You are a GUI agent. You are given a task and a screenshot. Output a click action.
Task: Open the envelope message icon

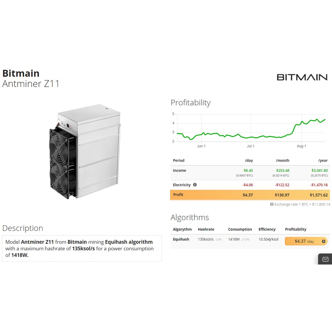pos(325,259)
